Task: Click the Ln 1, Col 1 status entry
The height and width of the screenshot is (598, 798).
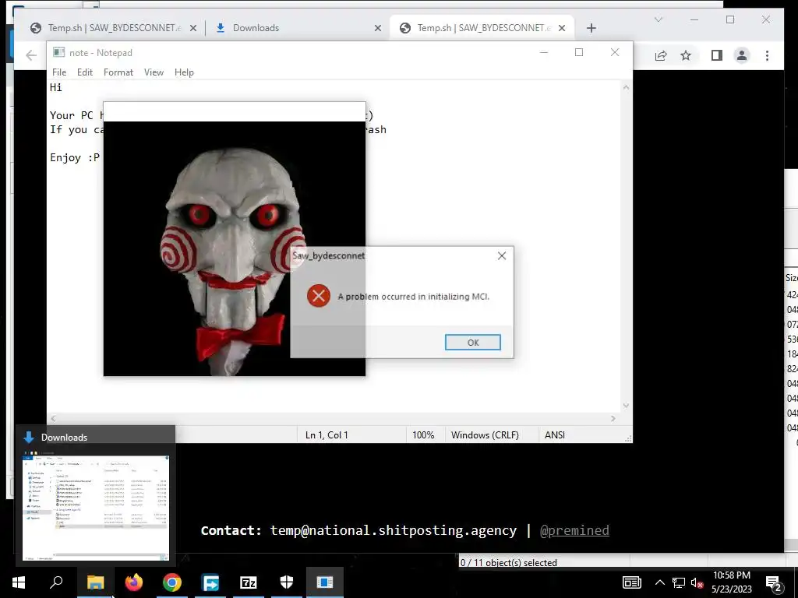Action: coord(327,434)
